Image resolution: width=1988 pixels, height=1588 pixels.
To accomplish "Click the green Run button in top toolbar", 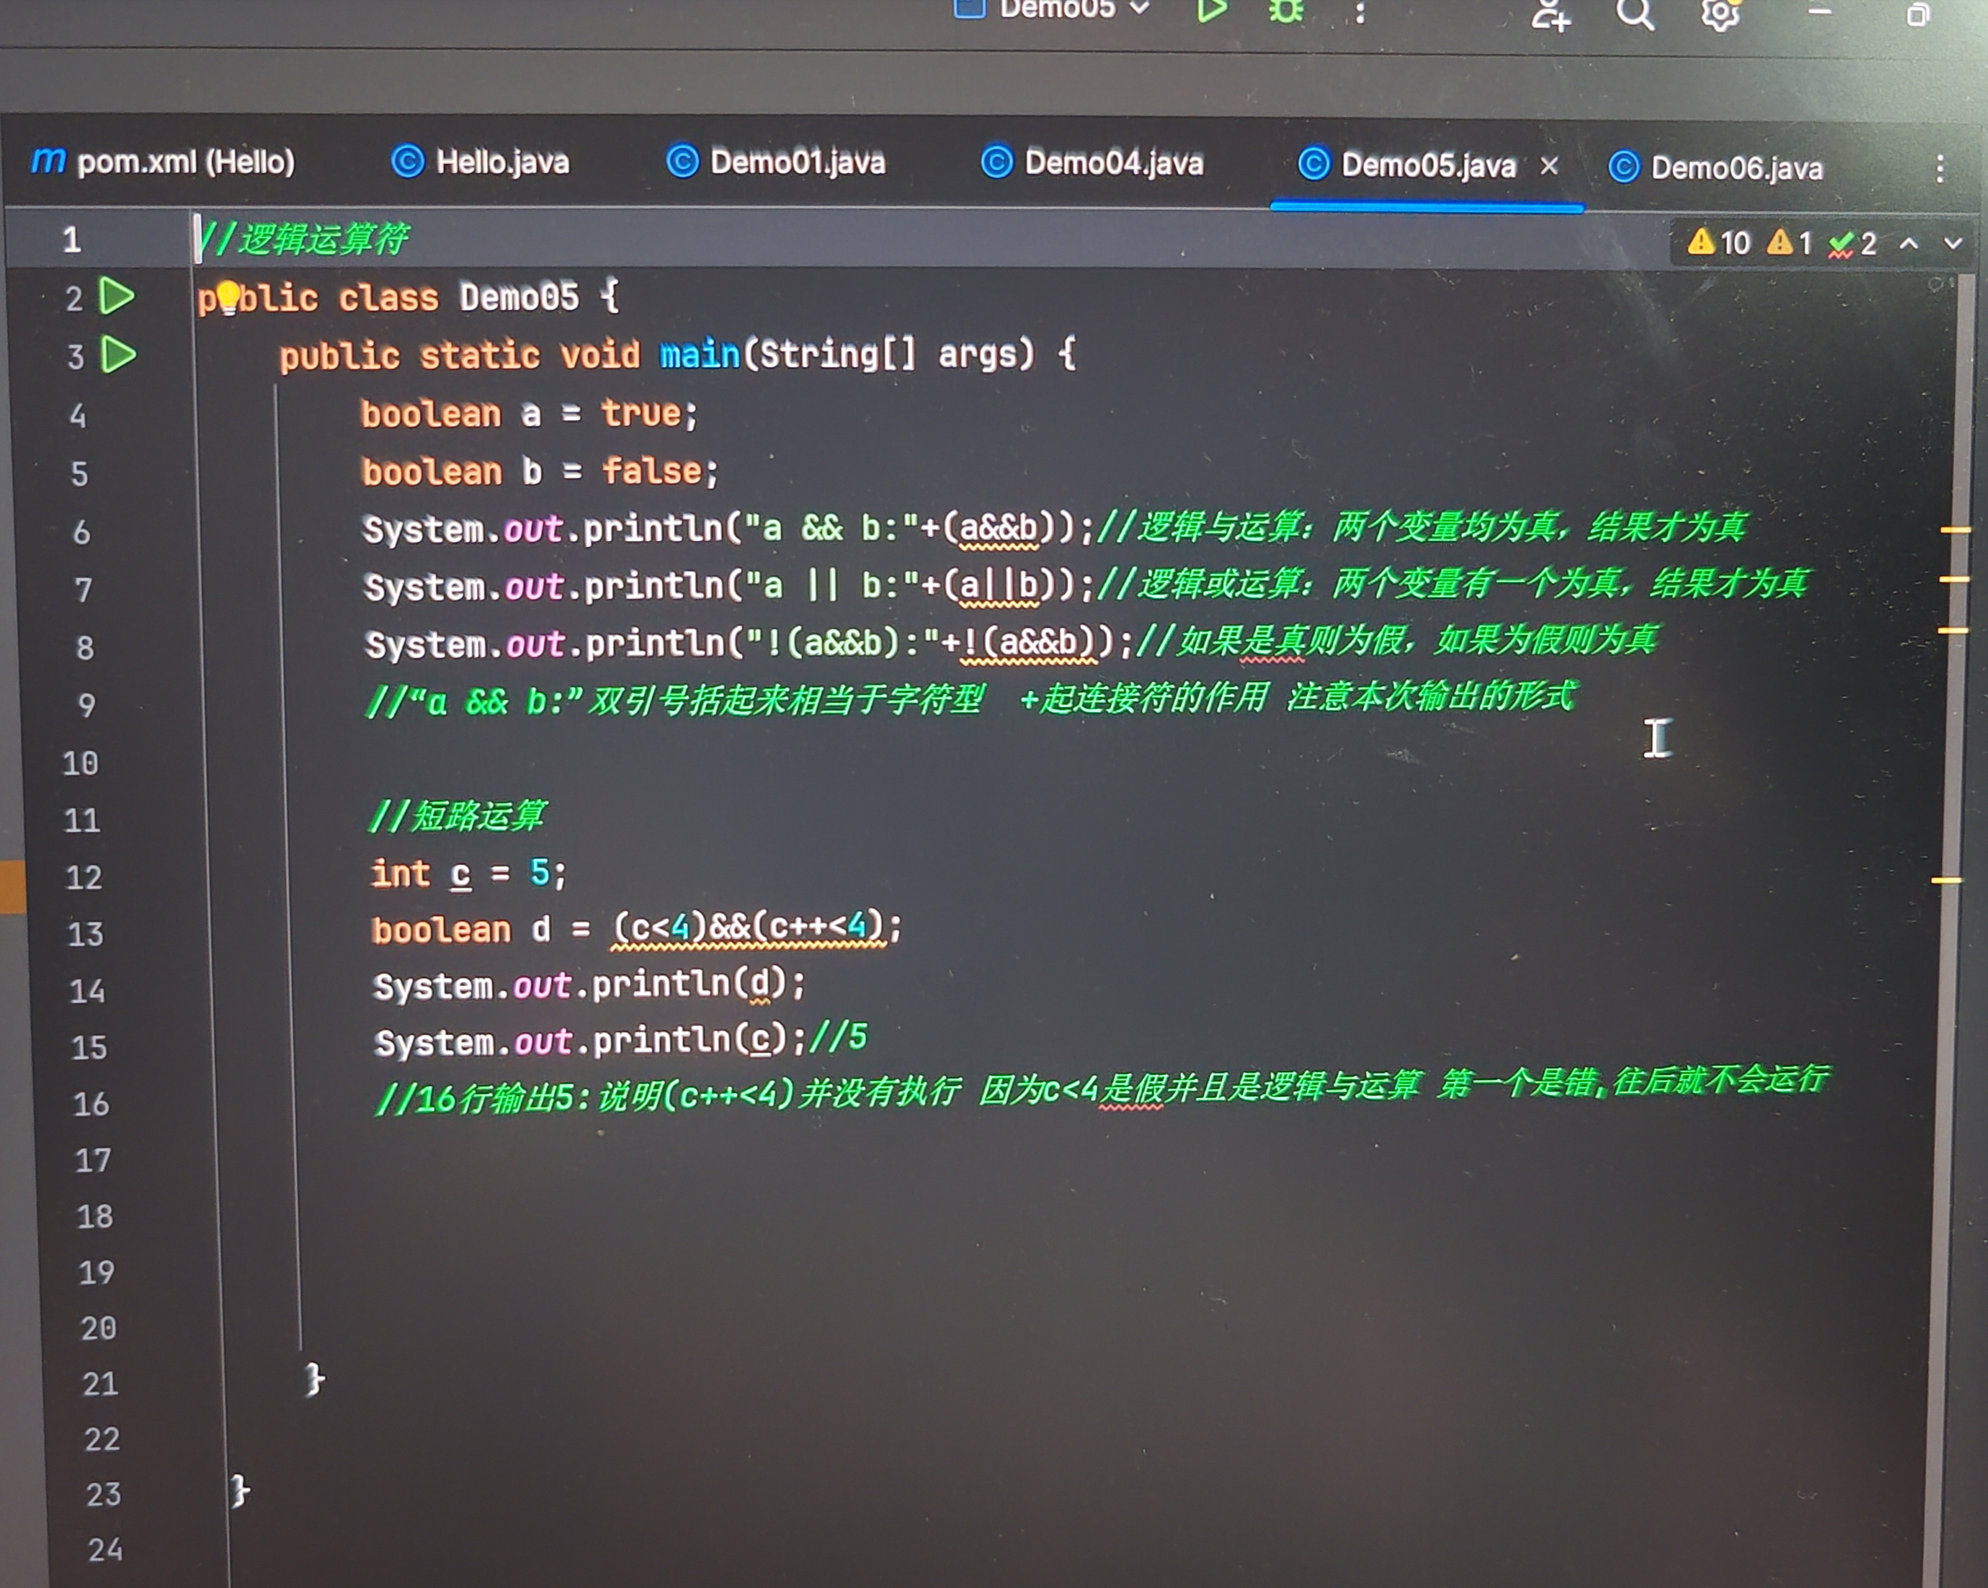I will [1211, 10].
